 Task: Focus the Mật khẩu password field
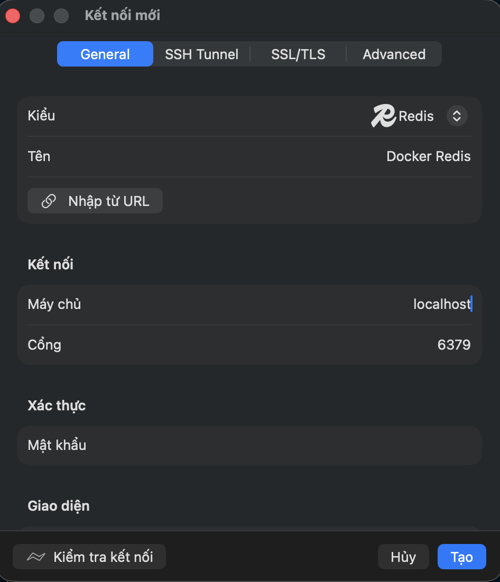coord(249,445)
